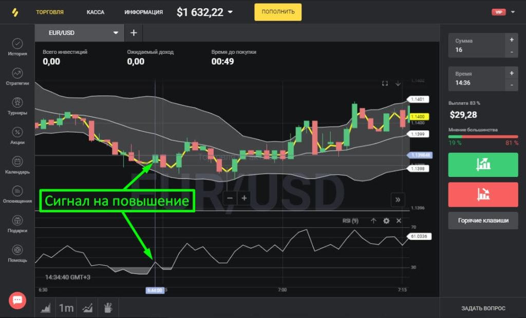Open the Торговля menu item

[50, 12]
